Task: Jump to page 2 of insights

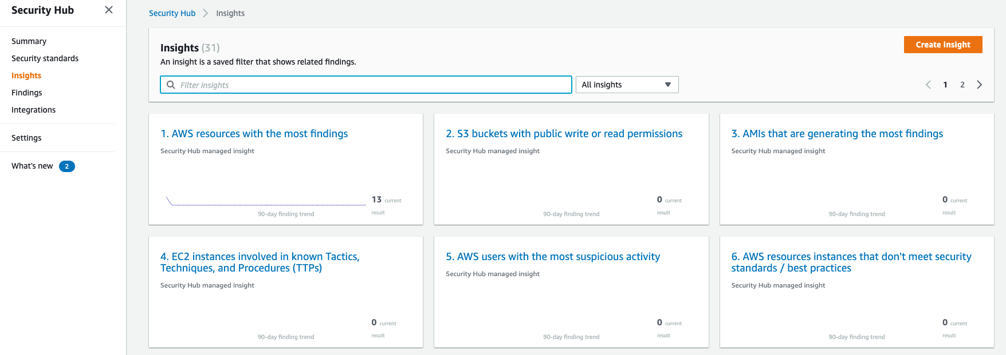Action: click(x=962, y=85)
